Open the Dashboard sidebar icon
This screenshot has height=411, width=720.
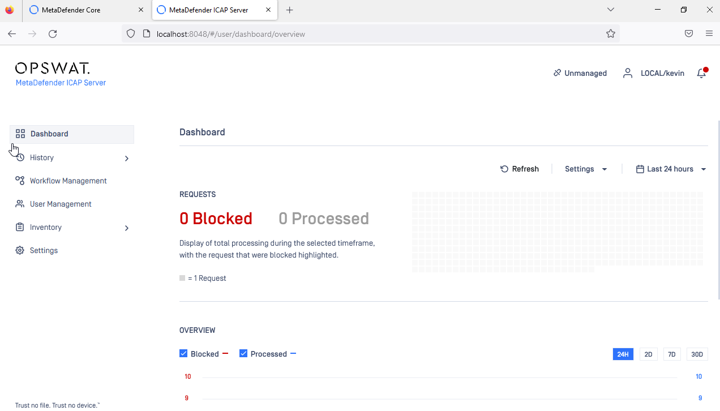[x=20, y=134]
